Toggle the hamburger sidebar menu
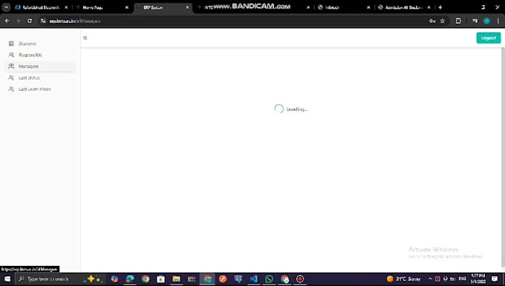The height and width of the screenshot is (286, 505). [x=85, y=38]
